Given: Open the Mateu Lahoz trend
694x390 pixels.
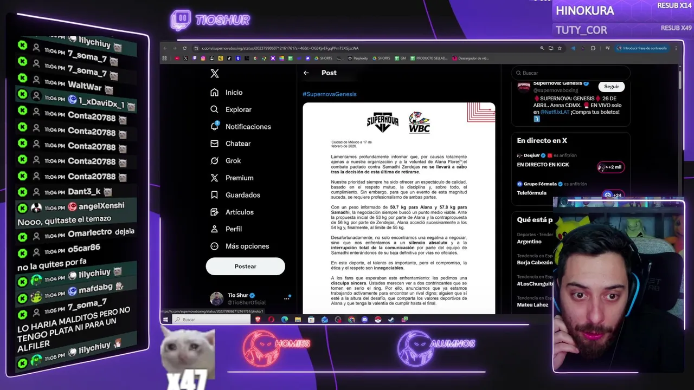Looking at the screenshot, I should tap(532, 305).
